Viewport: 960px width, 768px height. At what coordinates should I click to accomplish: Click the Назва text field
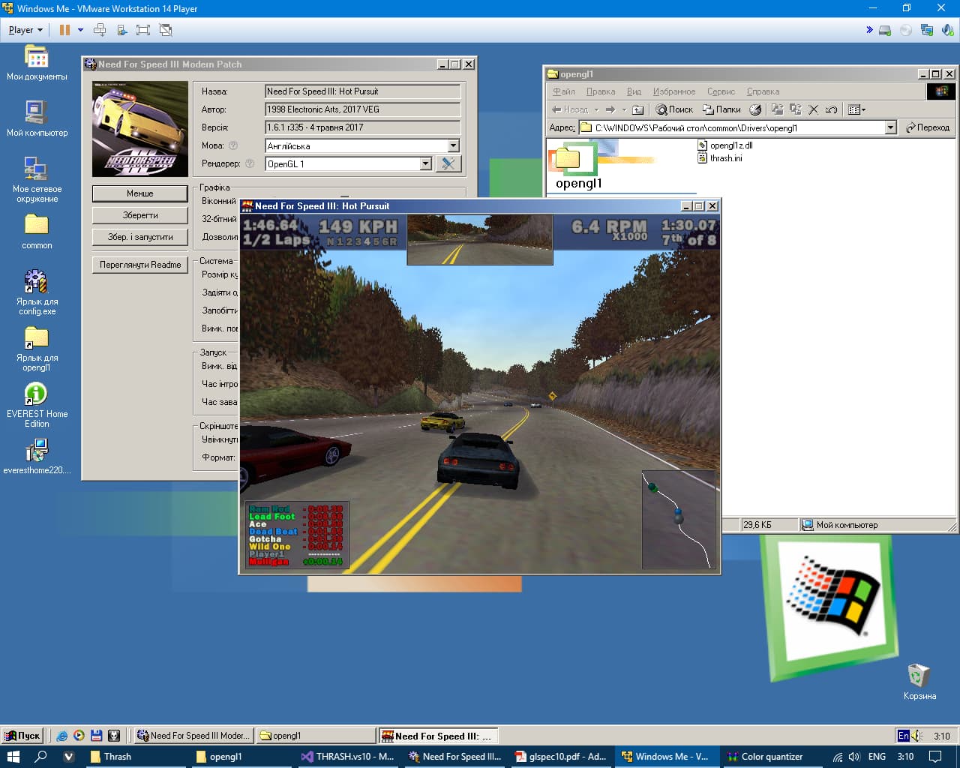coord(363,91)
